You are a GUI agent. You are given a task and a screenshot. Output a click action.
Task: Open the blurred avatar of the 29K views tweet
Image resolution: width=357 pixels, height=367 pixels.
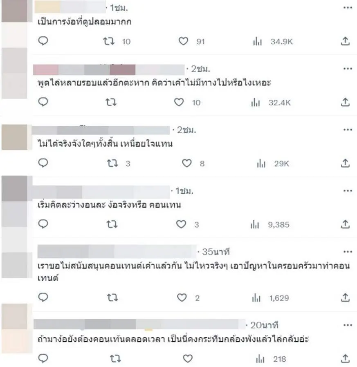15,137
